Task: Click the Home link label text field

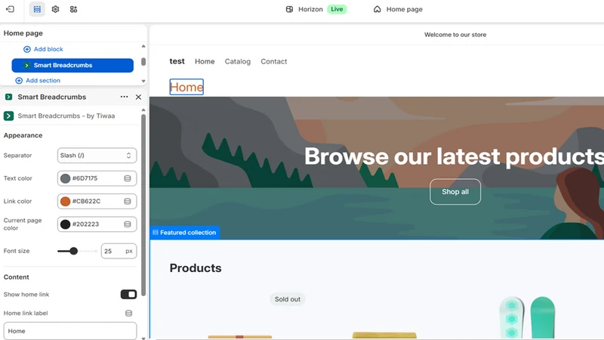Action: point(70,331)
